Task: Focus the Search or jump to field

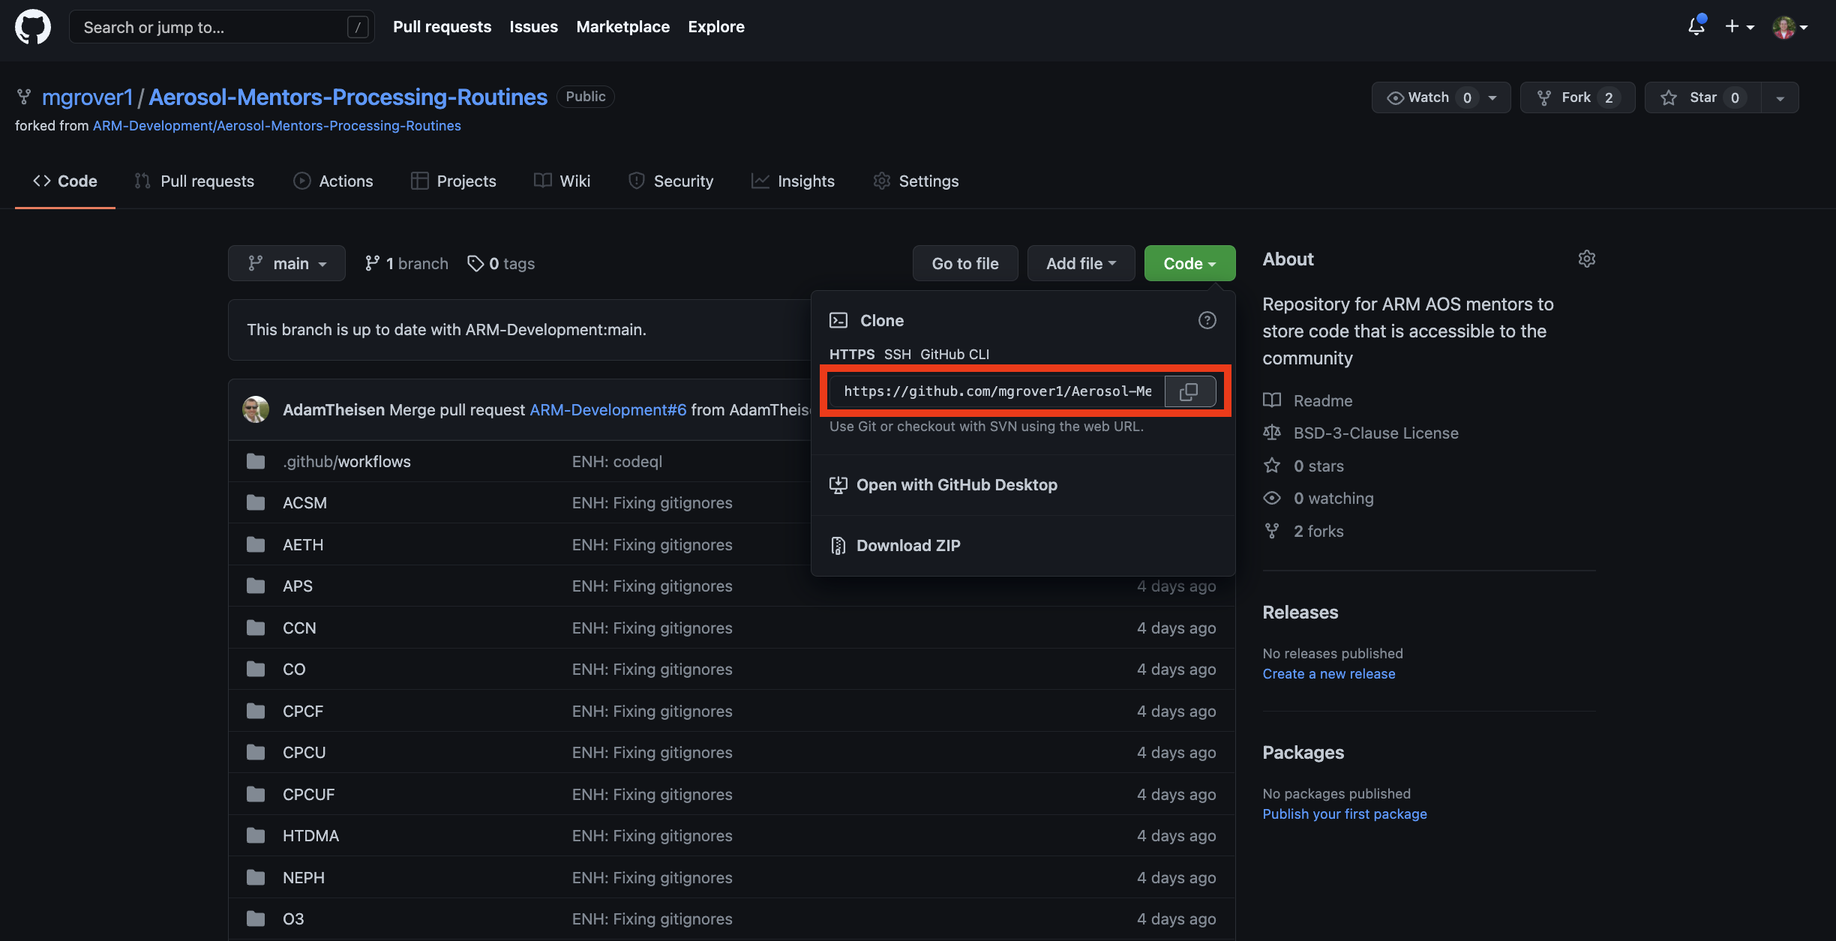Action: pyautogui.click(x=222, y=27)
